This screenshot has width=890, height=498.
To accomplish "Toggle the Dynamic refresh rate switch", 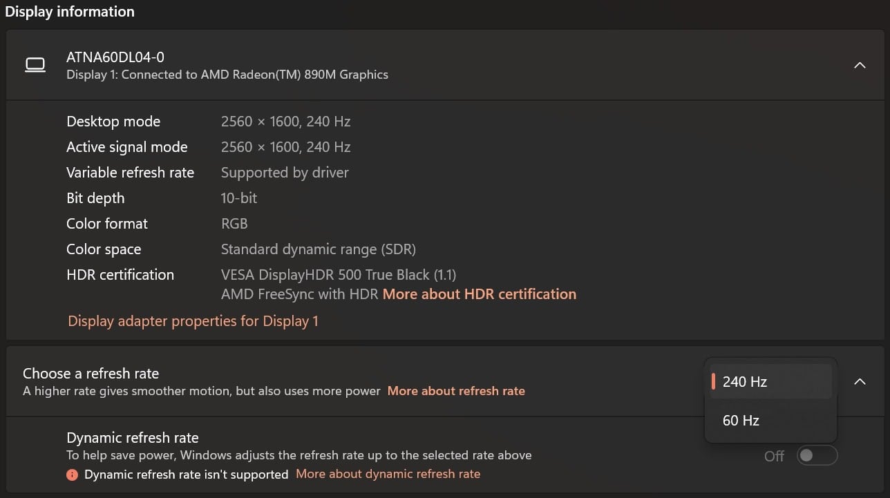I will click(817, 456).
